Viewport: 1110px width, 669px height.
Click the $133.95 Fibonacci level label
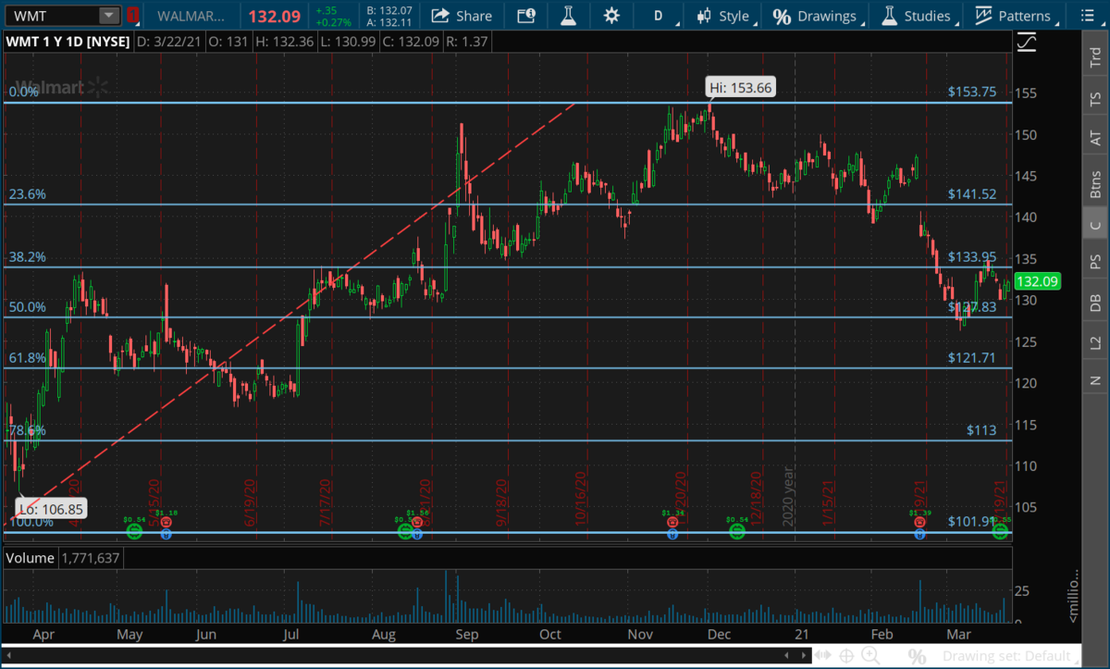(x=971, y=256)
